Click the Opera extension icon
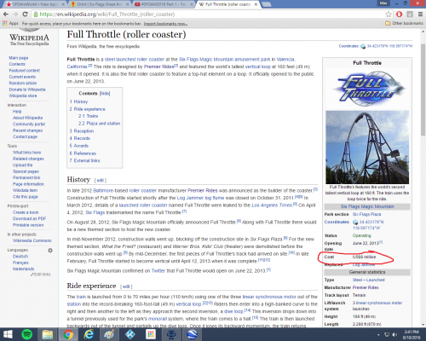Image resolution: width=426 pixels, height=341 pixels. (399, 14)
